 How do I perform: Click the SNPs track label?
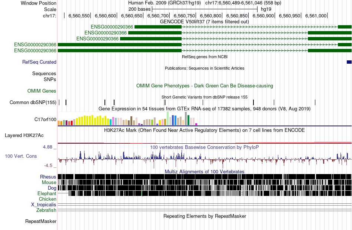[x=50, y=79]
